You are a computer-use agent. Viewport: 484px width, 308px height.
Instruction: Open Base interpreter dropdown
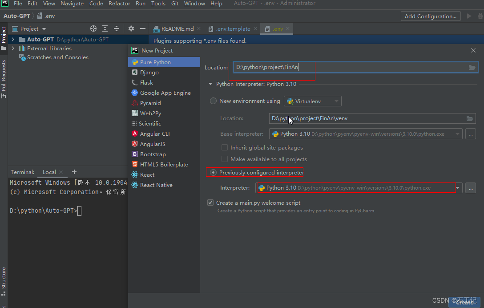tap(366, 134)
